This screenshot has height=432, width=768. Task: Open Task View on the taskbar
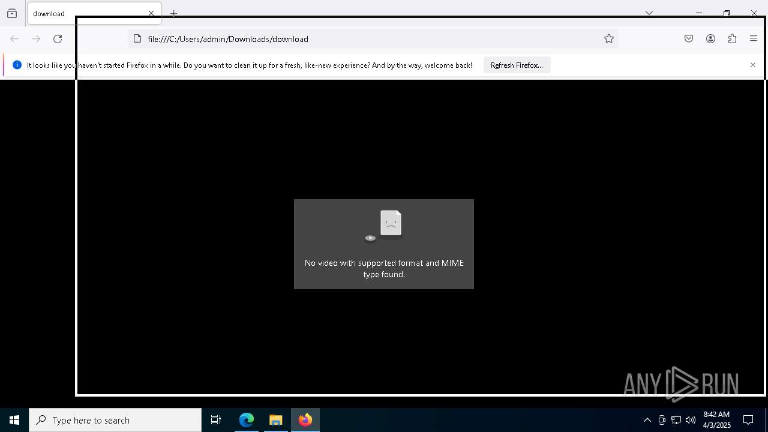pyautogui.click(x=216, y=420)
